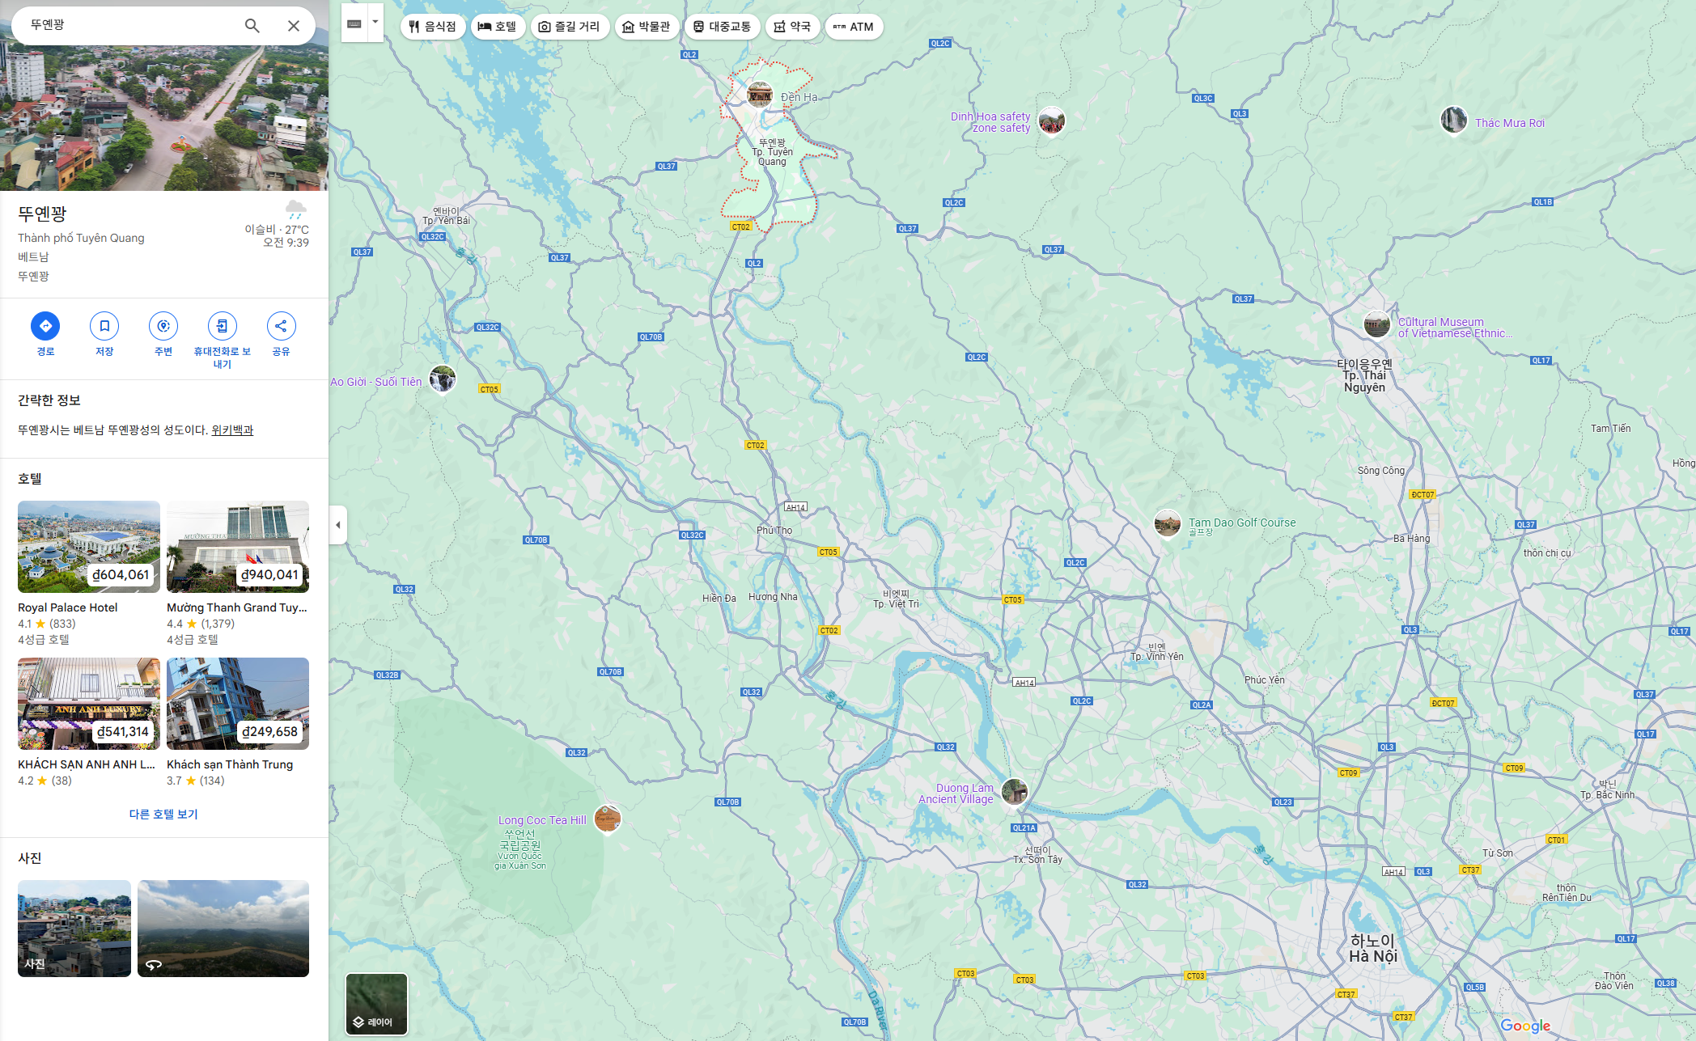Toggle the 약국 pharmacy filter chip
Viewport: 1696px width, 1041px height.
point(792,27)
